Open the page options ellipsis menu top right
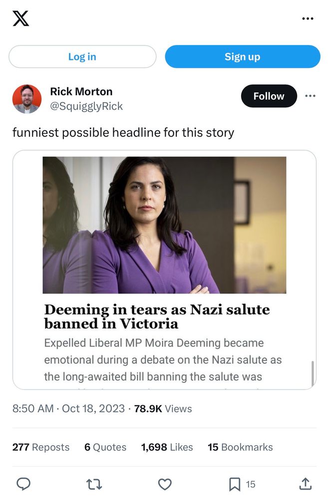Screen dimensions: 329x499 point(308,18)
